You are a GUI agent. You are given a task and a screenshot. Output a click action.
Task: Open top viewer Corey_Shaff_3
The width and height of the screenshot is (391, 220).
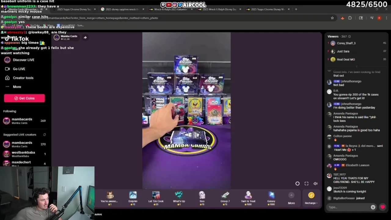pyautogui.click(x=346, y=43)
